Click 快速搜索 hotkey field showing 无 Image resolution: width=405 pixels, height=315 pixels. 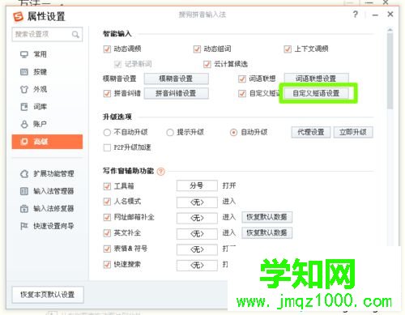pos(197,265)
